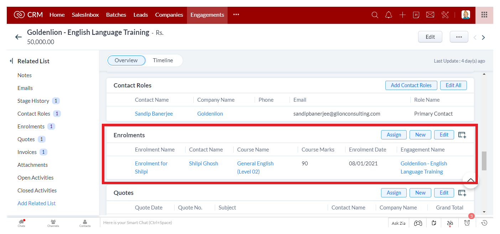Viewport: 500px width, 234px height.
Task: Click the reminders alarm icon in bottom bar
Action: [467, 223]
